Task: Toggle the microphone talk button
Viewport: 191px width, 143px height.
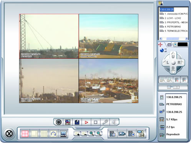Action: tap(105, 122)
